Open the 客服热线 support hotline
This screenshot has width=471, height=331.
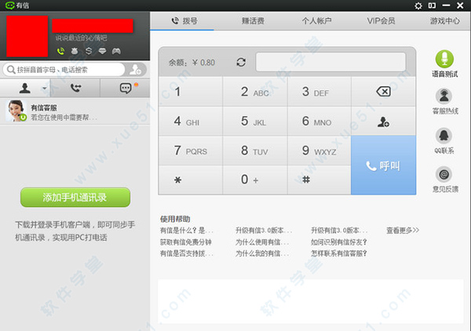point(444,101)
